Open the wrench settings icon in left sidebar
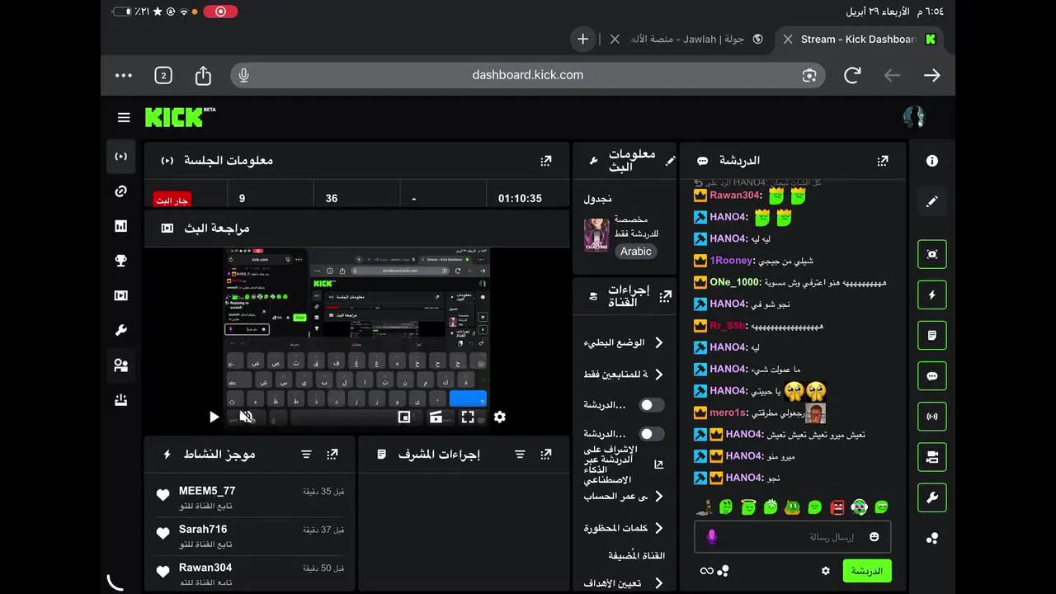 point(121,330)
